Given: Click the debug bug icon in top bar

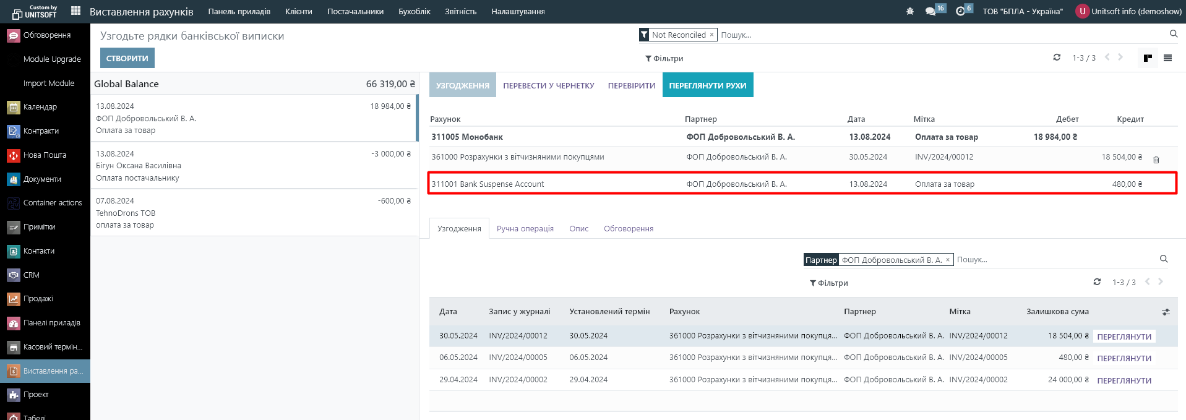Looking at the screenshot, I should (909, 11).
